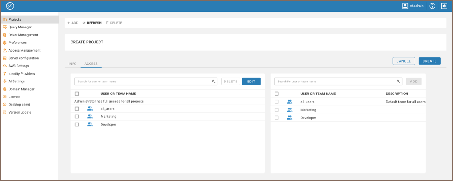The image size is (453, 181).
Task: Open Identity Providers in sidebar
Action: point(21,74)
